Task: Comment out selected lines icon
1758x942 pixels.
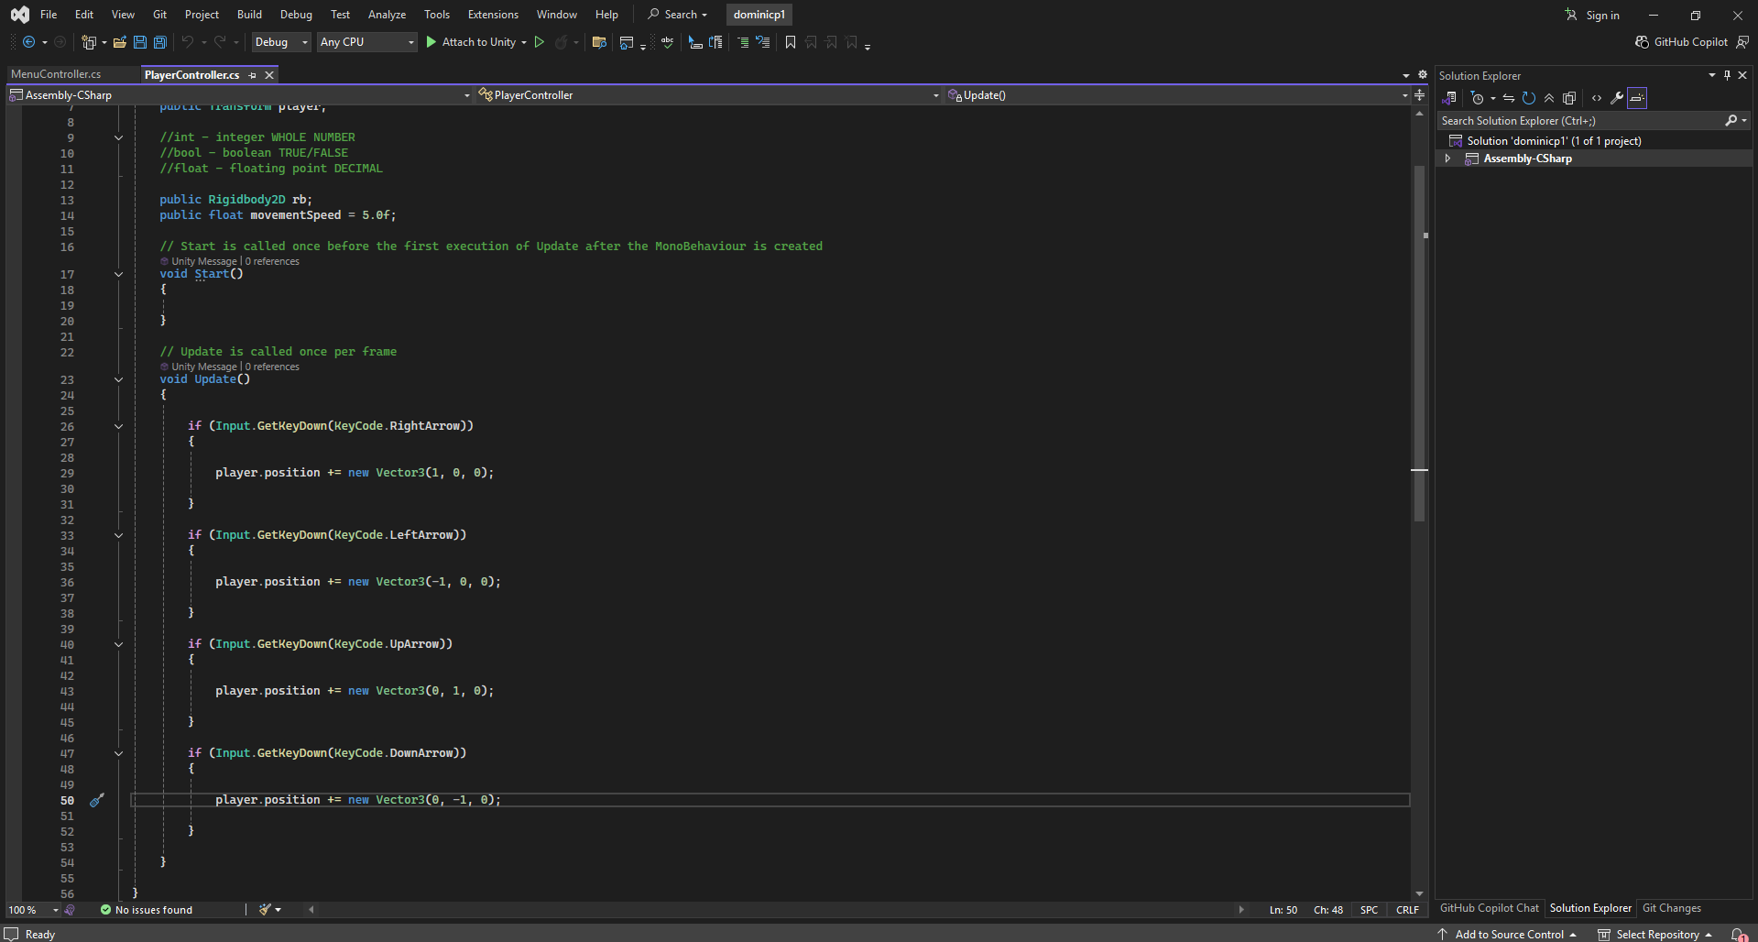Action: coord(743,42)
